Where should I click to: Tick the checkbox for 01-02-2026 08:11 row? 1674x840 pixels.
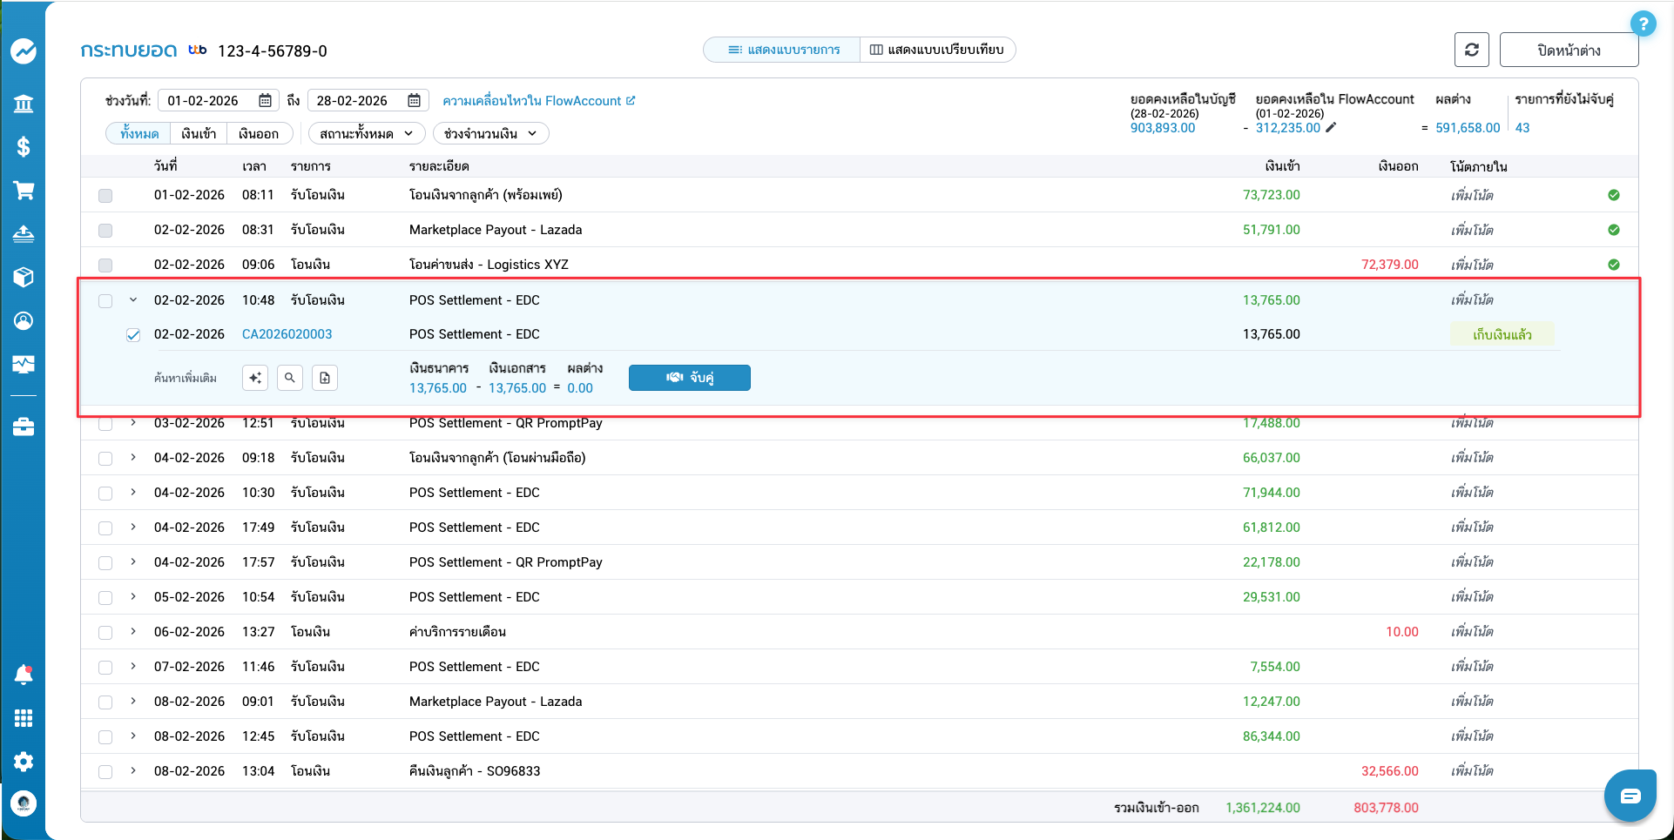pos(105,196)
